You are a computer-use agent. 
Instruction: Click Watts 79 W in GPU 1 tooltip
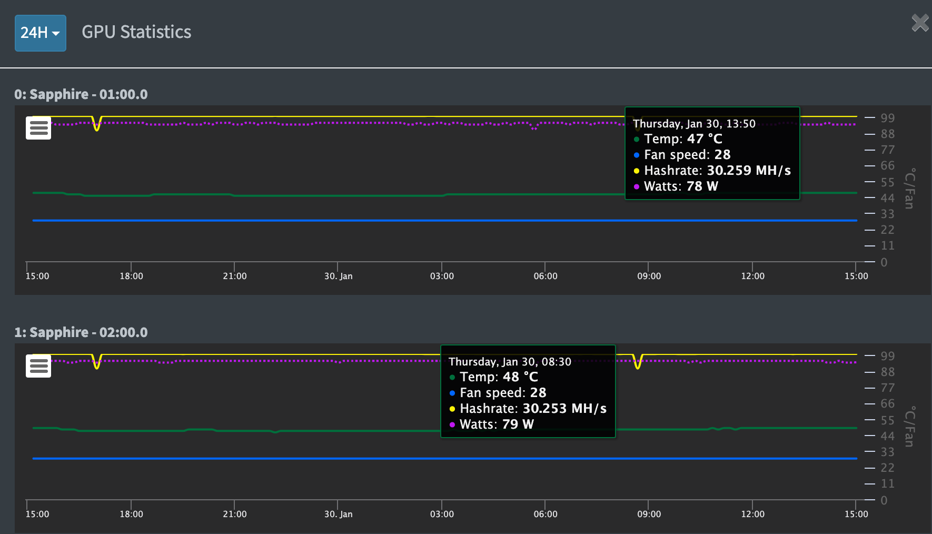point(491,424)
